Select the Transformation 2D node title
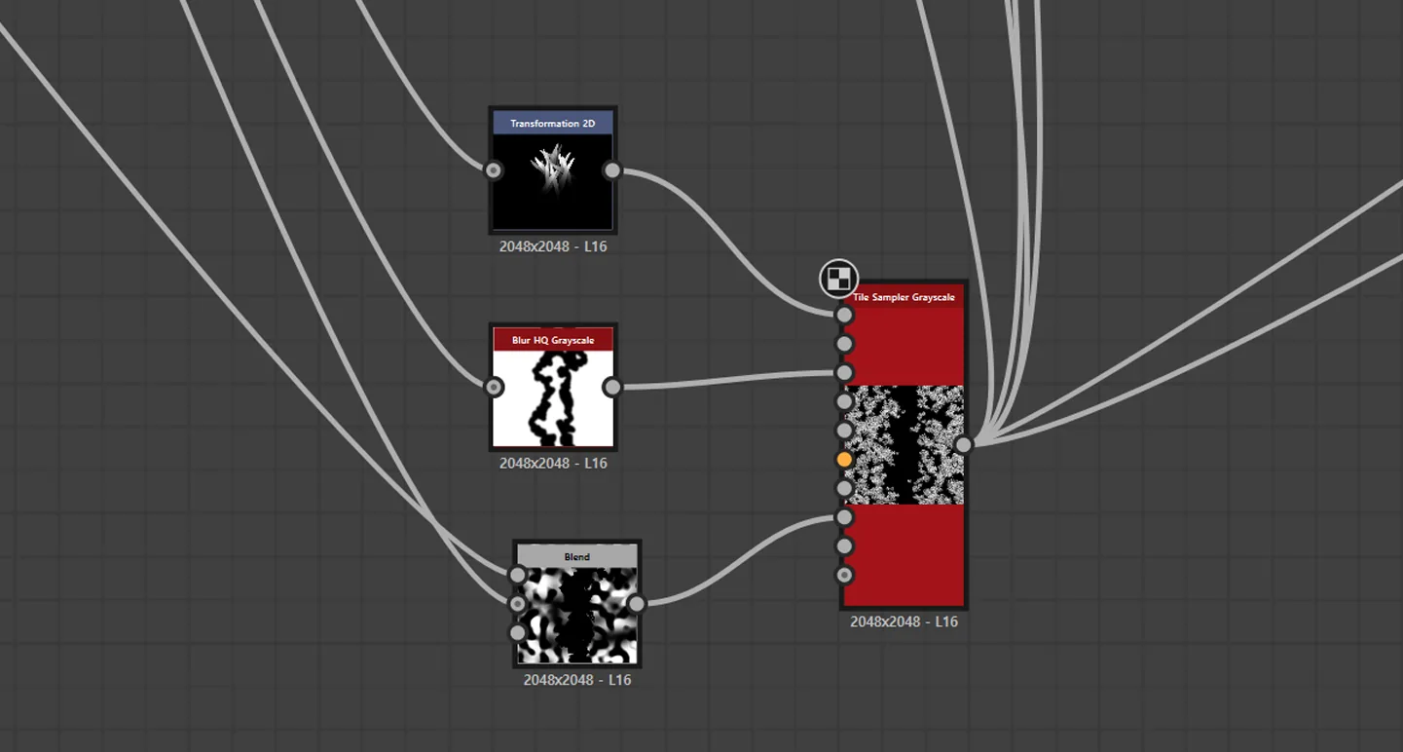1403x752 pixels. coord(553,123)
